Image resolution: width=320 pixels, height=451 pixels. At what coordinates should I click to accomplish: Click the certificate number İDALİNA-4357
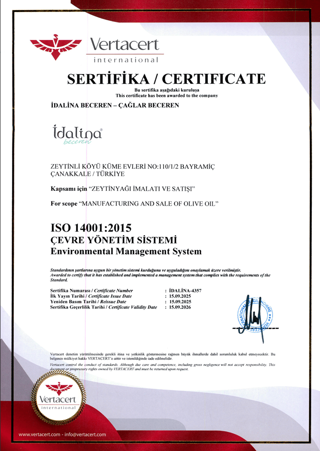click(x=185, y=290)
